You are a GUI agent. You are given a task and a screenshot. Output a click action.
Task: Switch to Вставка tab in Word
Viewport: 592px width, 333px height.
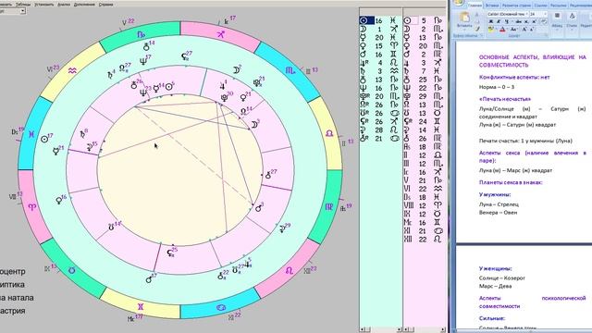pos(492,6)
